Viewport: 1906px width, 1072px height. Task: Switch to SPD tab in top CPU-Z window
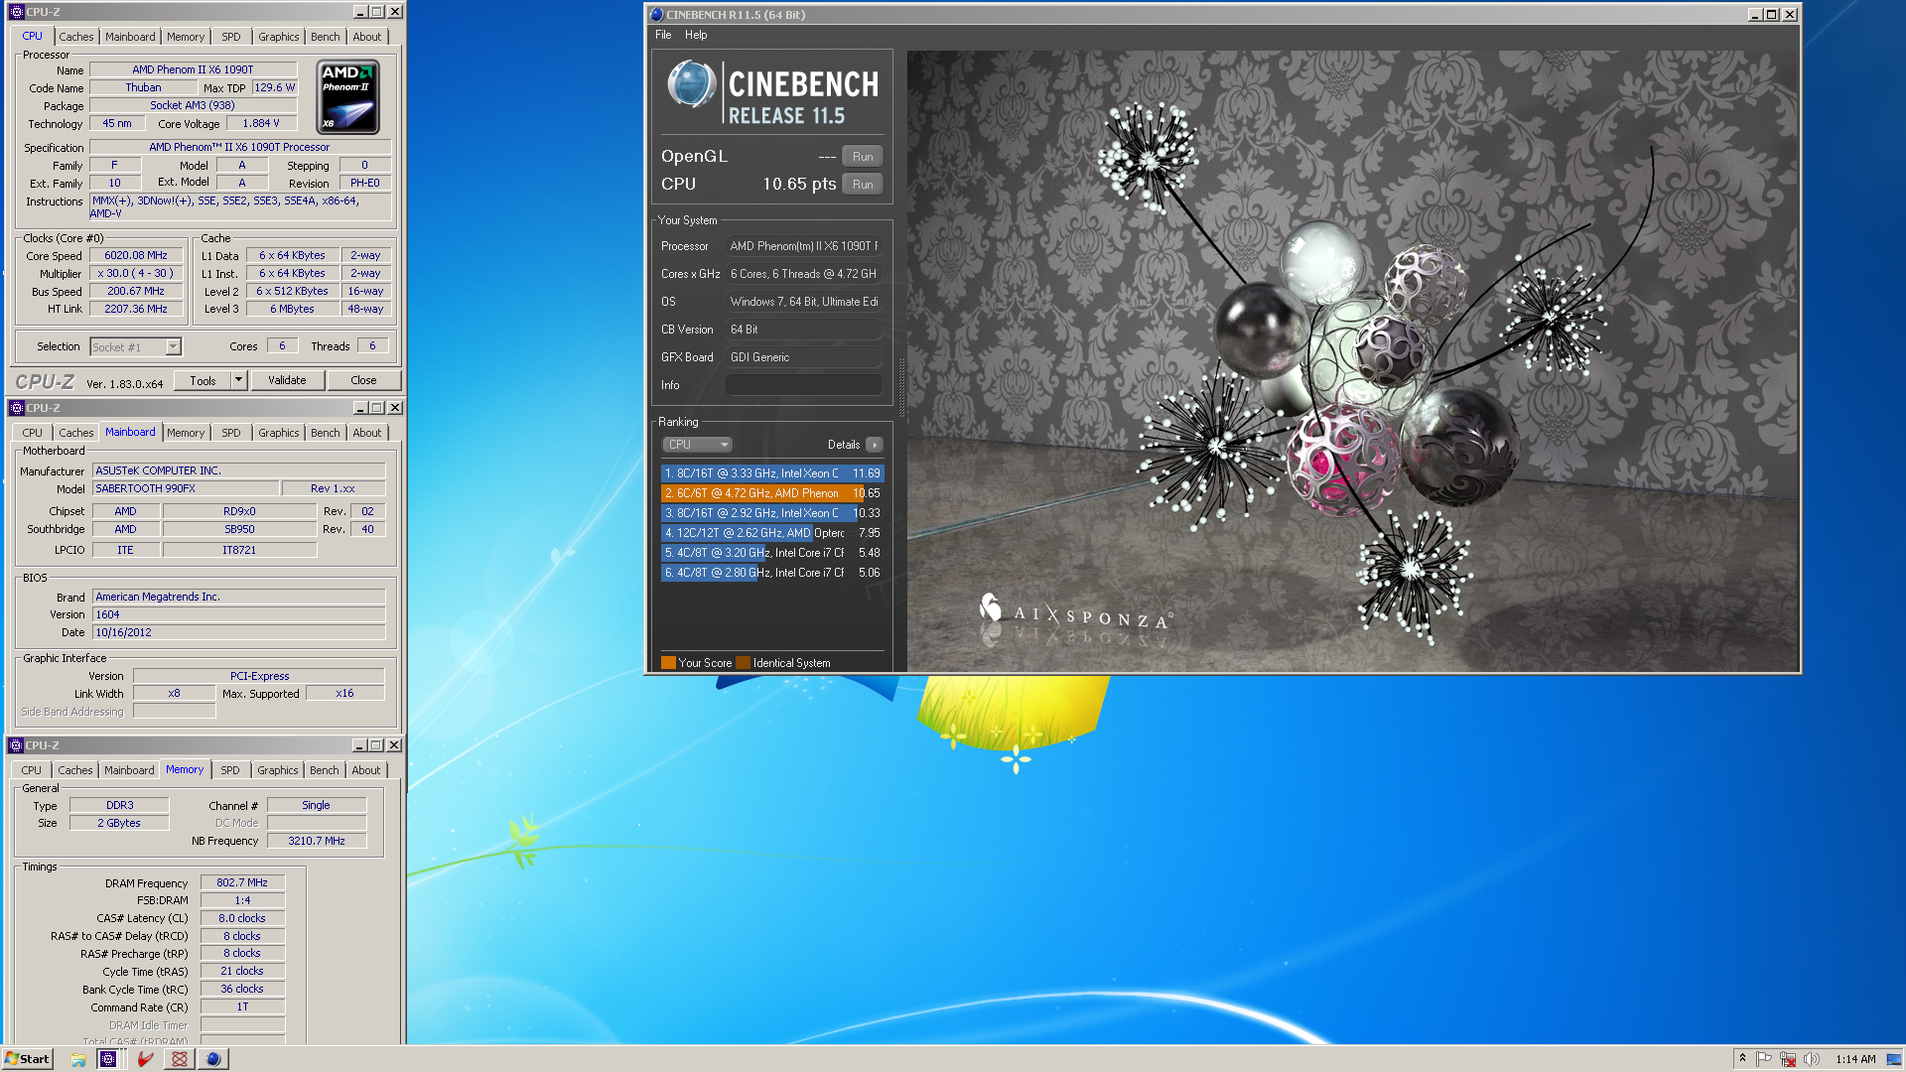pyautogui.click(x=230, y=37)
